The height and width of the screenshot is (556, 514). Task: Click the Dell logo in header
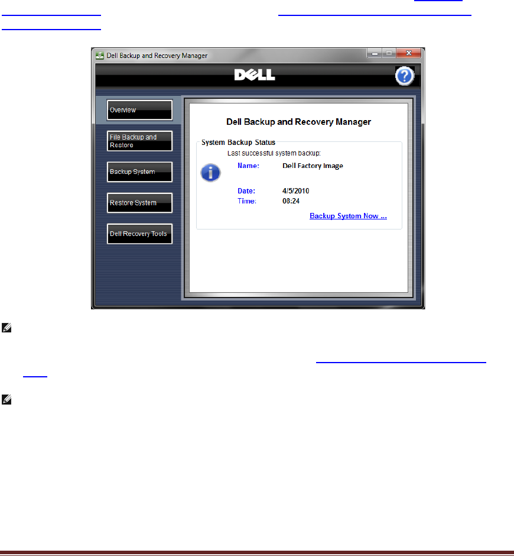click(255, 75)
